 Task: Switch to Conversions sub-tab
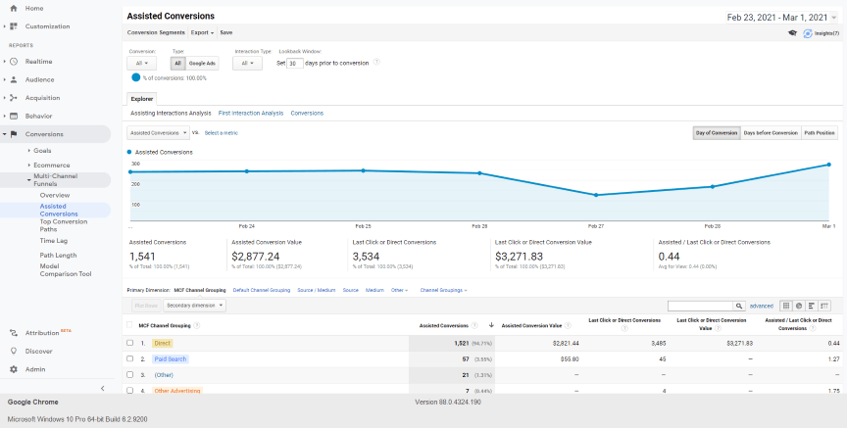[x=307, y=114]
